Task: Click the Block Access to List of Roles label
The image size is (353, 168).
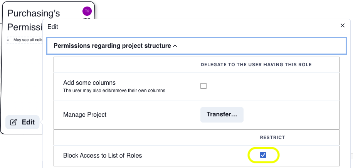Action: click(x=103, y=155)
